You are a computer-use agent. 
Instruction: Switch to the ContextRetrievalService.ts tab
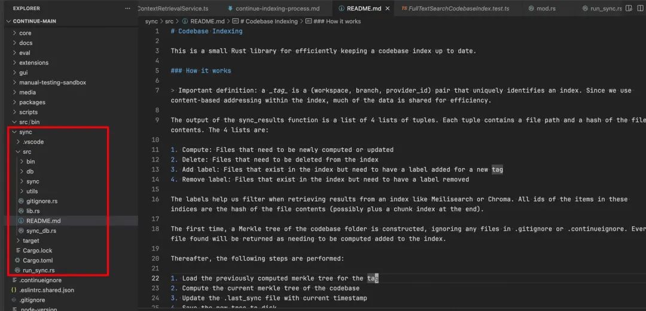click(x=173, y=8)
